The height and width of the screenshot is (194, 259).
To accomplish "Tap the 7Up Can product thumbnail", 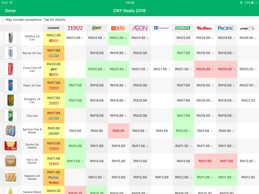I will pos(11,115).
